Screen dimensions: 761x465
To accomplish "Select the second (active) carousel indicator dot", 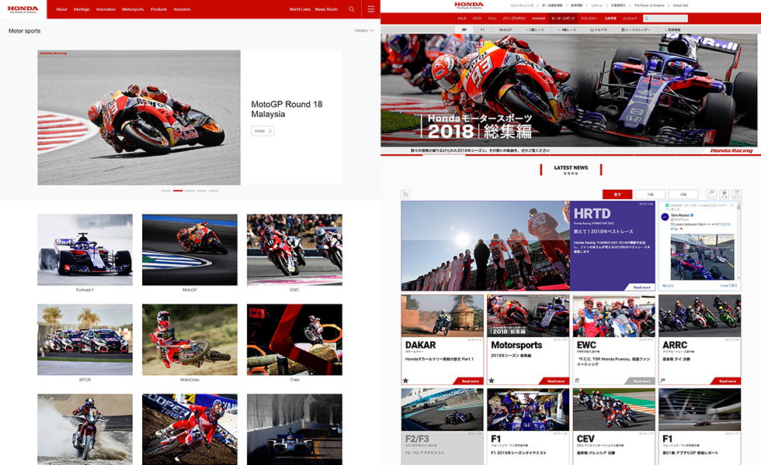I will 178,191.
